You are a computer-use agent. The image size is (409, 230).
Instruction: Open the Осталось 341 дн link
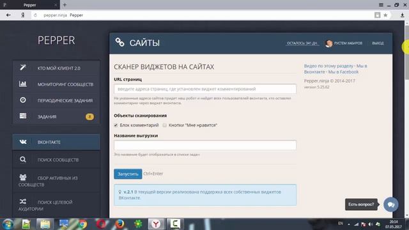coord(302,43)
